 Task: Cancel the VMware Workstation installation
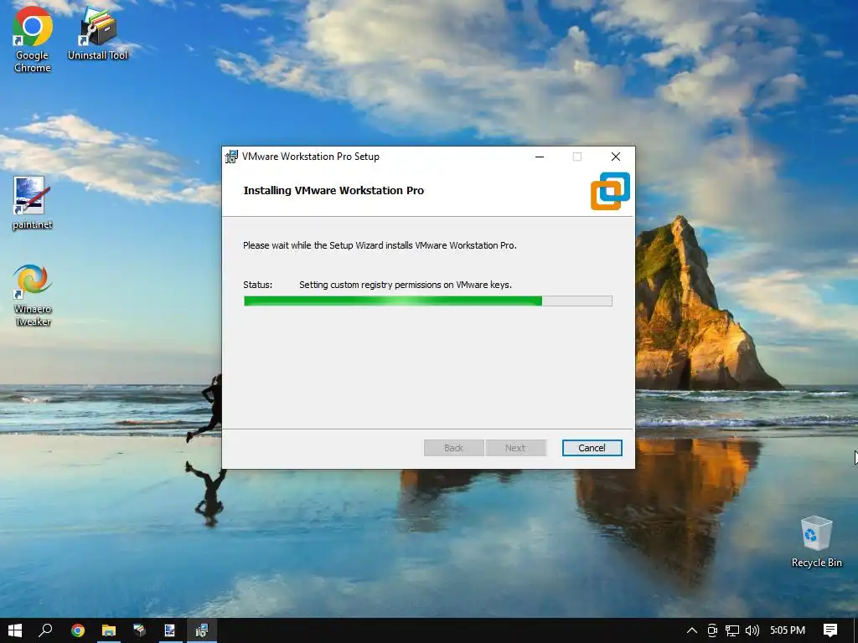(592, 448)
